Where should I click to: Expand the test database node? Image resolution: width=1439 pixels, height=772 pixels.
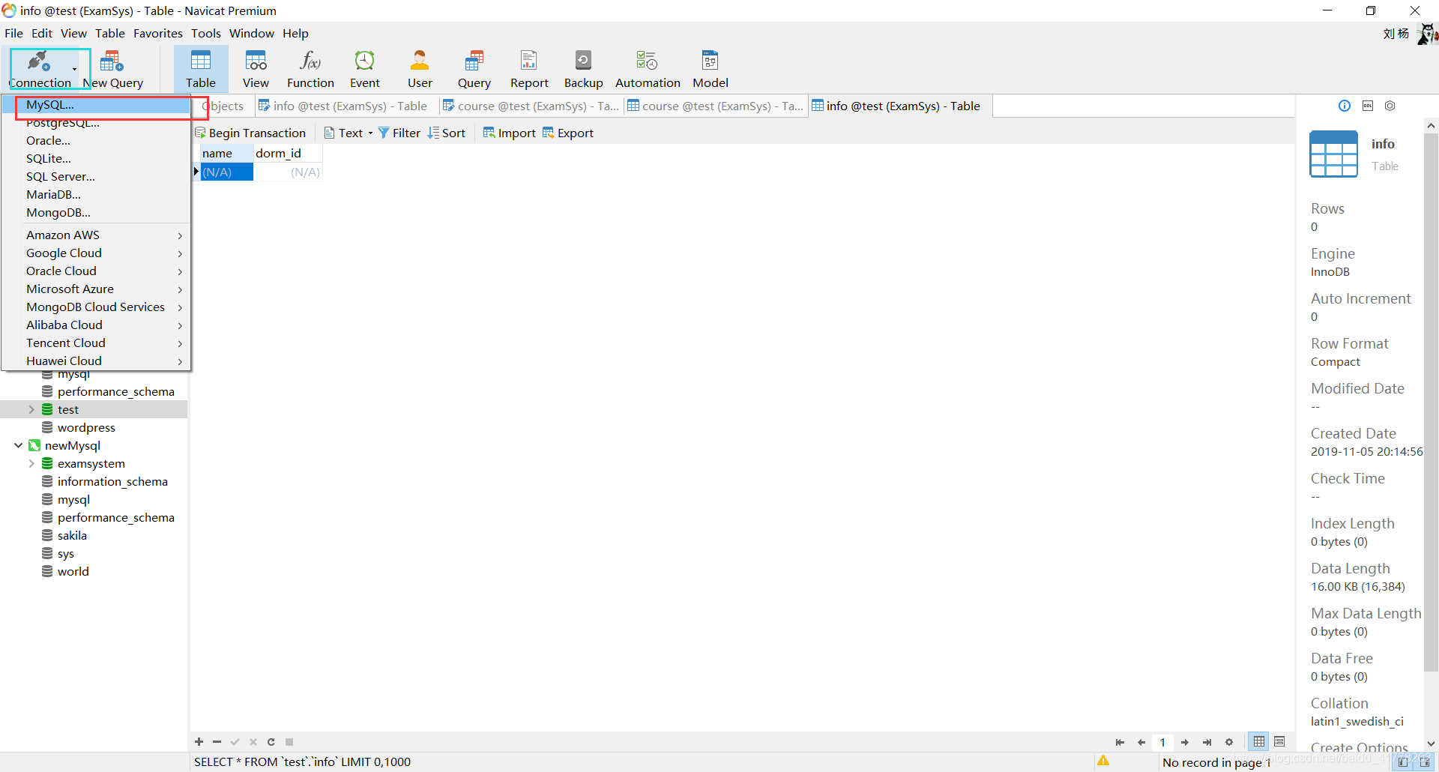pyautogui.click(x=31, y=409)
